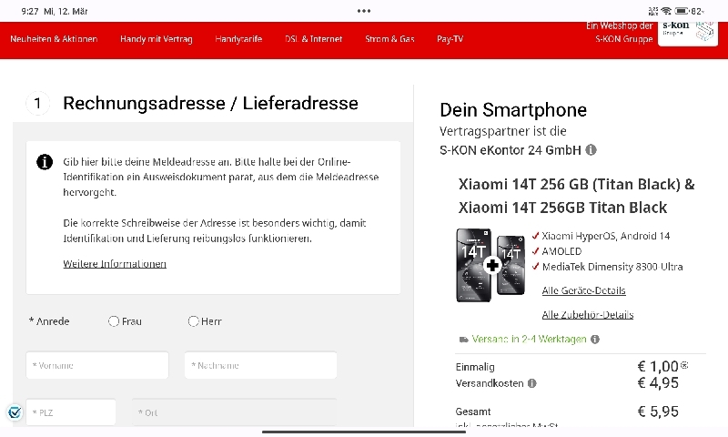Open the Handytarife menu
The height and width of the screenshot is (437, 728).
point(238,39)
